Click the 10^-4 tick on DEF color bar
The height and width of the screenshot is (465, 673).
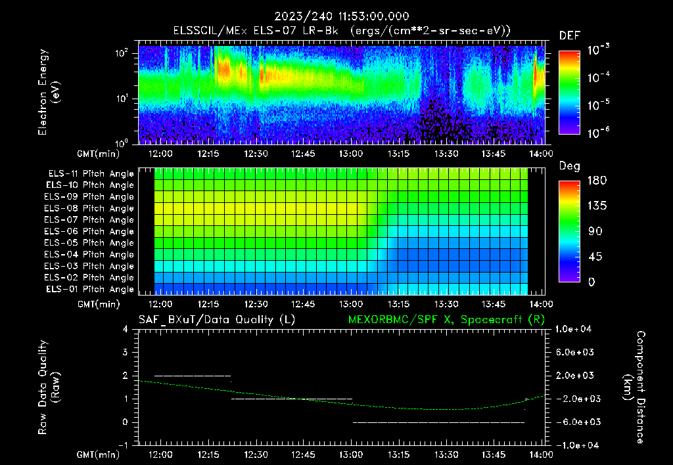coord(598,77)
